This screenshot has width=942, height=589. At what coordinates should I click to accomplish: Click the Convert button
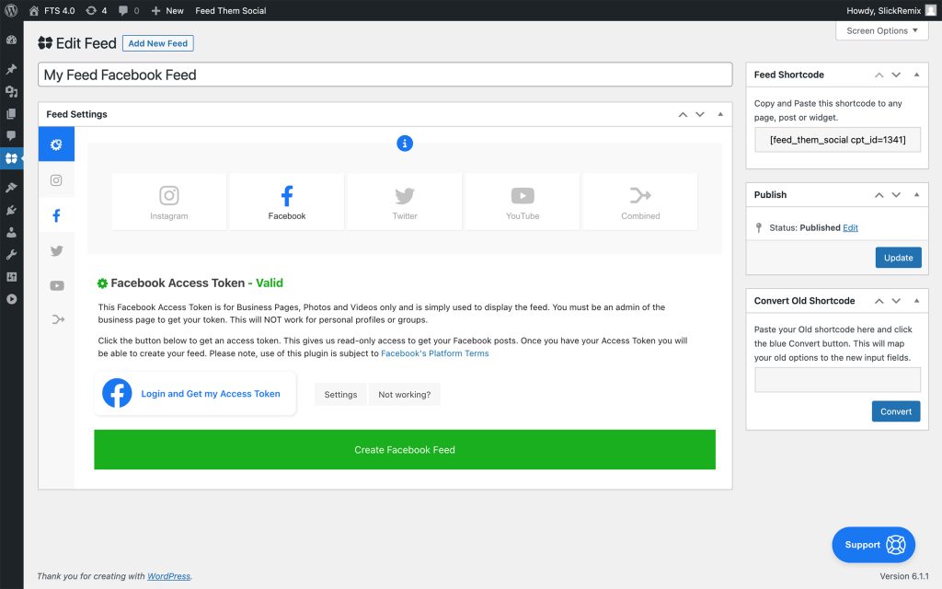(896, 411)
